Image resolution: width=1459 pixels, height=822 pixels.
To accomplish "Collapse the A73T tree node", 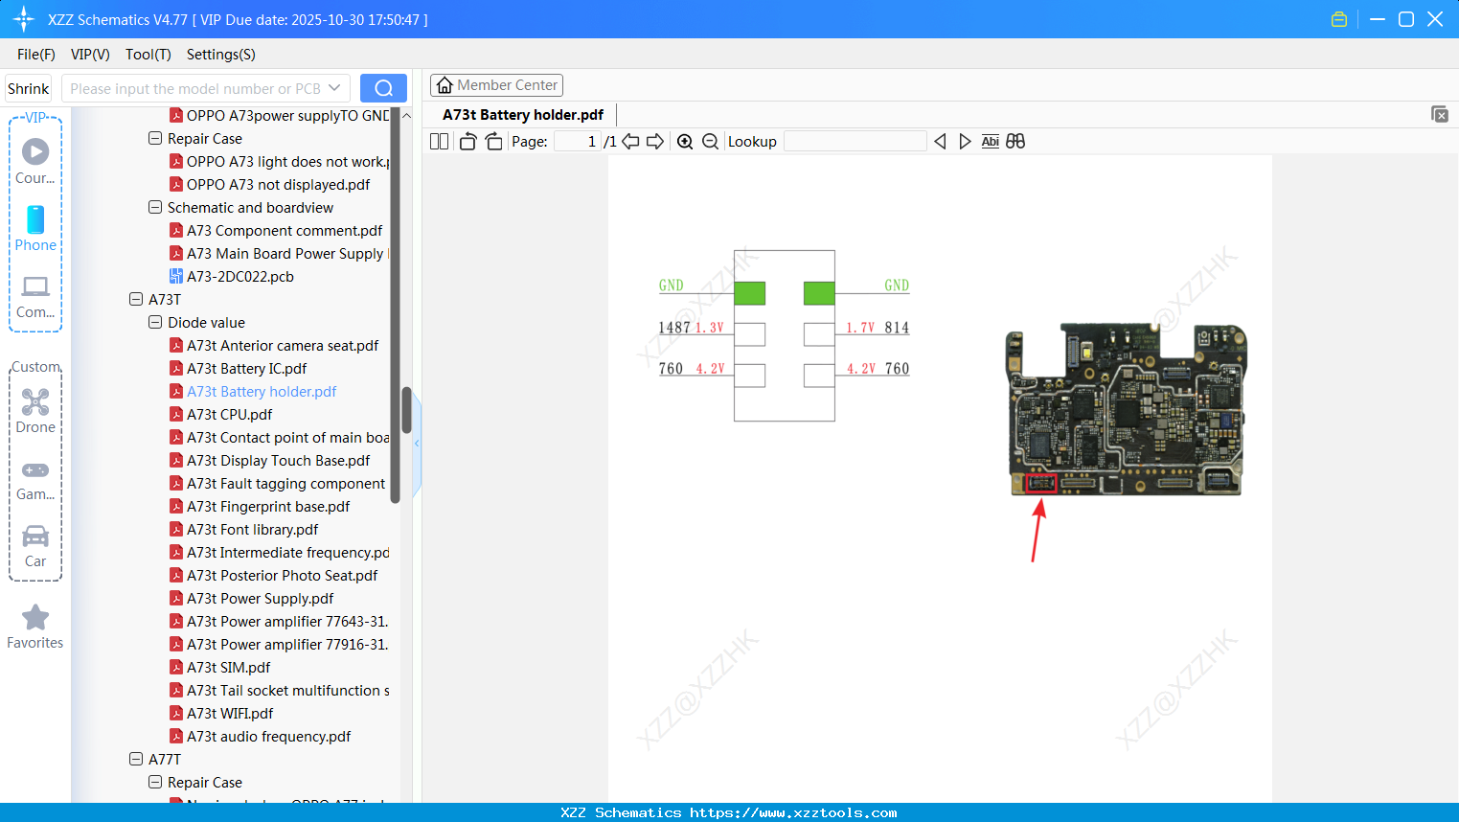I will click(x=136, y=299).
